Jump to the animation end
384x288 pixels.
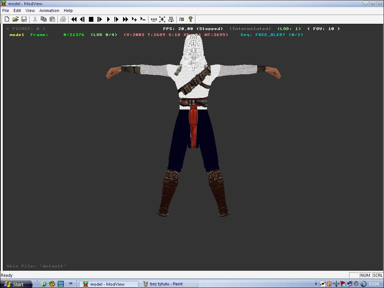[126, 19]
